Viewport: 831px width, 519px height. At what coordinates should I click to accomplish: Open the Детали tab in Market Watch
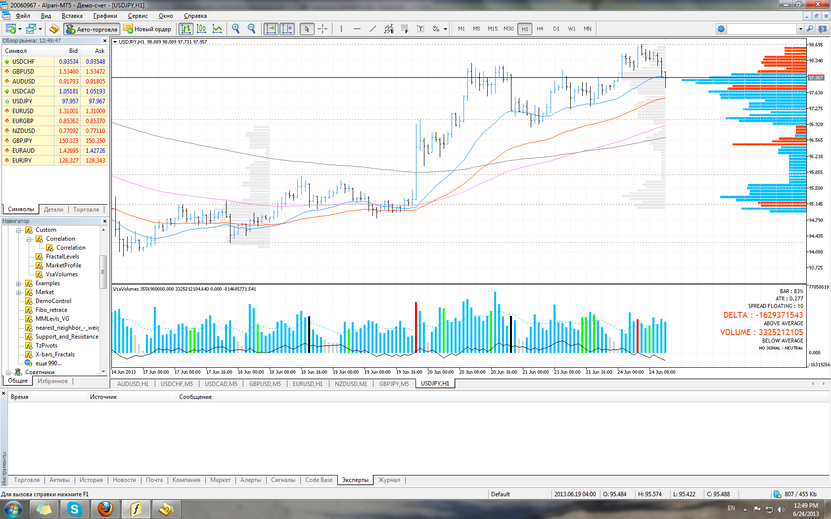coord(53,210)
